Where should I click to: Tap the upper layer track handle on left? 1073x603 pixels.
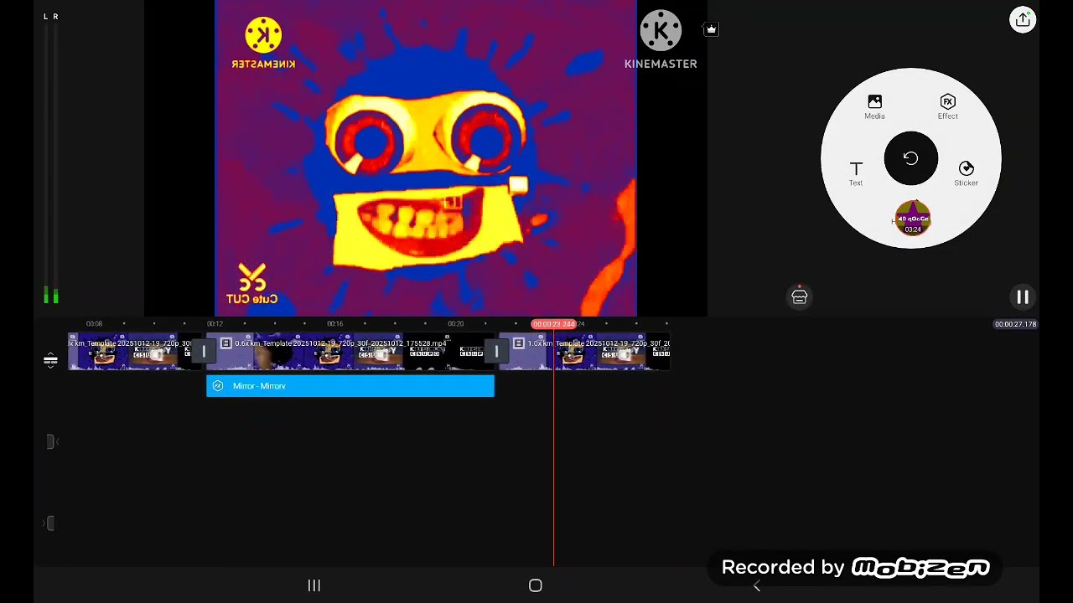(x=50, y=441)
